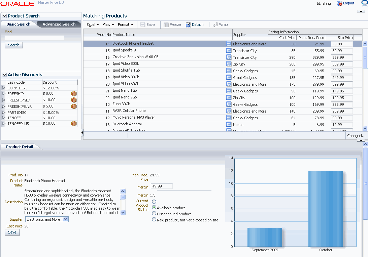Select the Discontinued product radio button
Viewport: 368px width, 257px height.
[x=154, y=213]
